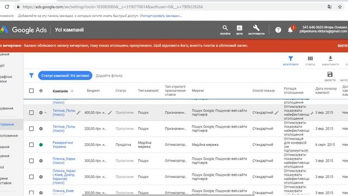Click green status dot of Ремаркетинг Украина
Viewport: 348px width, 196px height.
point(41,145)
